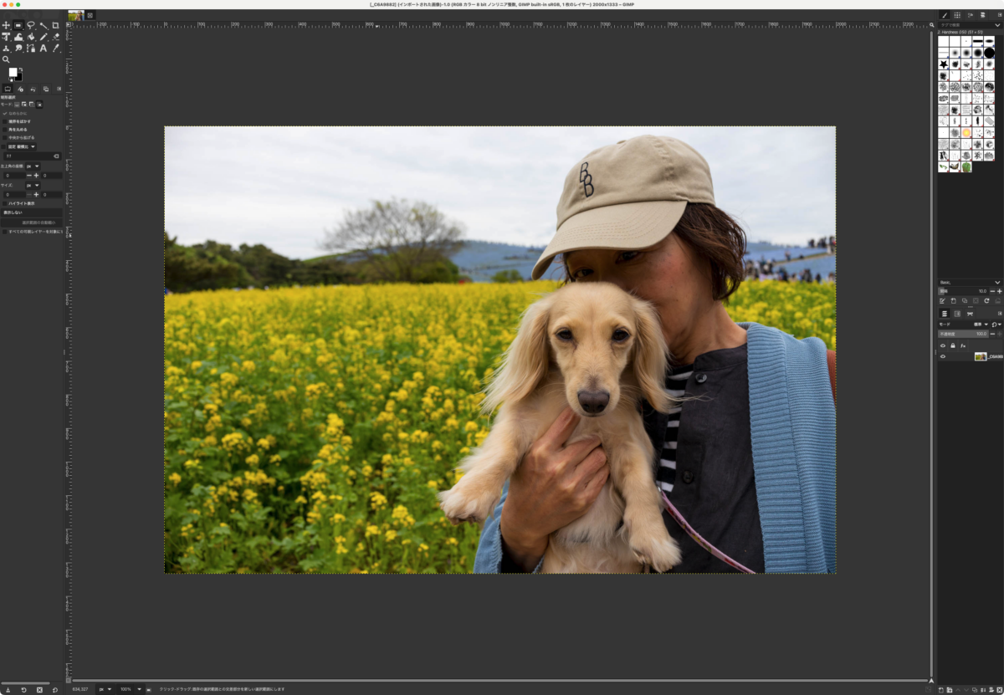Click the white foreground color swatch
1004x695 pixels.
tap(13, 73)
